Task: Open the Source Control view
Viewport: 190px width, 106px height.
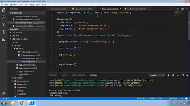Action: [x=4, y=24]
